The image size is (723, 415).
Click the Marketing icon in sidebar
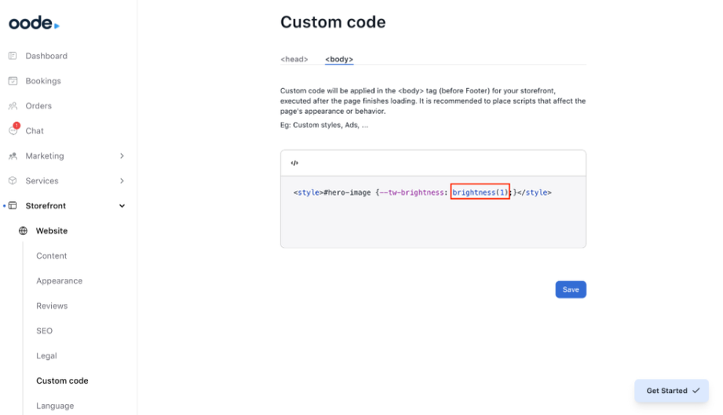coord(13,156)
